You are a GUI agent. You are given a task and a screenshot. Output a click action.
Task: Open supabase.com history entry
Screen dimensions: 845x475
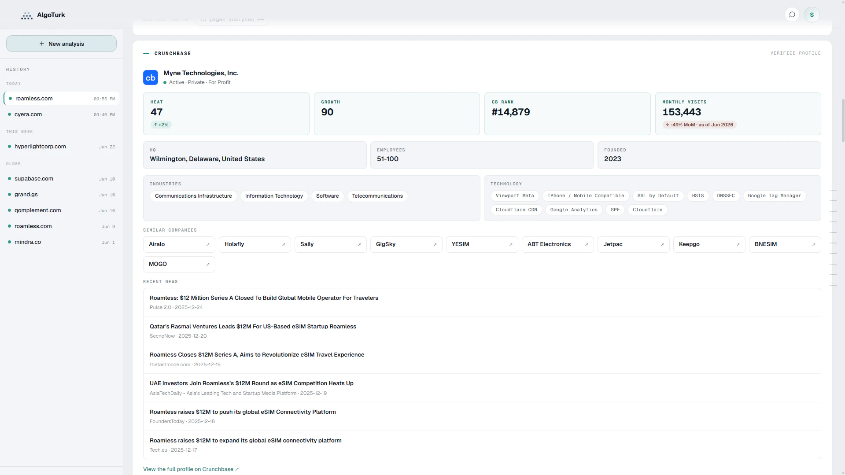62,179
